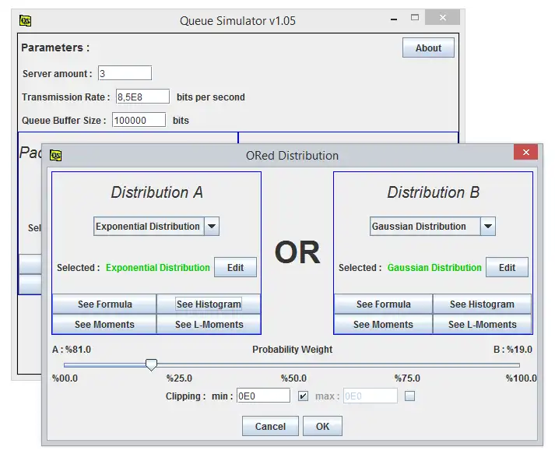Edit the selected Gaussian Distribution
This screenshot has width=555, height=454.
(507, 267)
